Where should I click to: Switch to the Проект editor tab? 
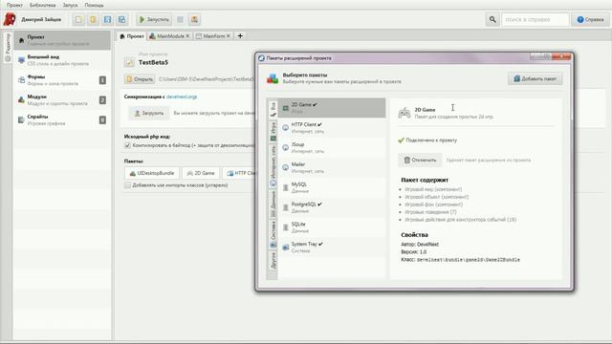point(132,36)
